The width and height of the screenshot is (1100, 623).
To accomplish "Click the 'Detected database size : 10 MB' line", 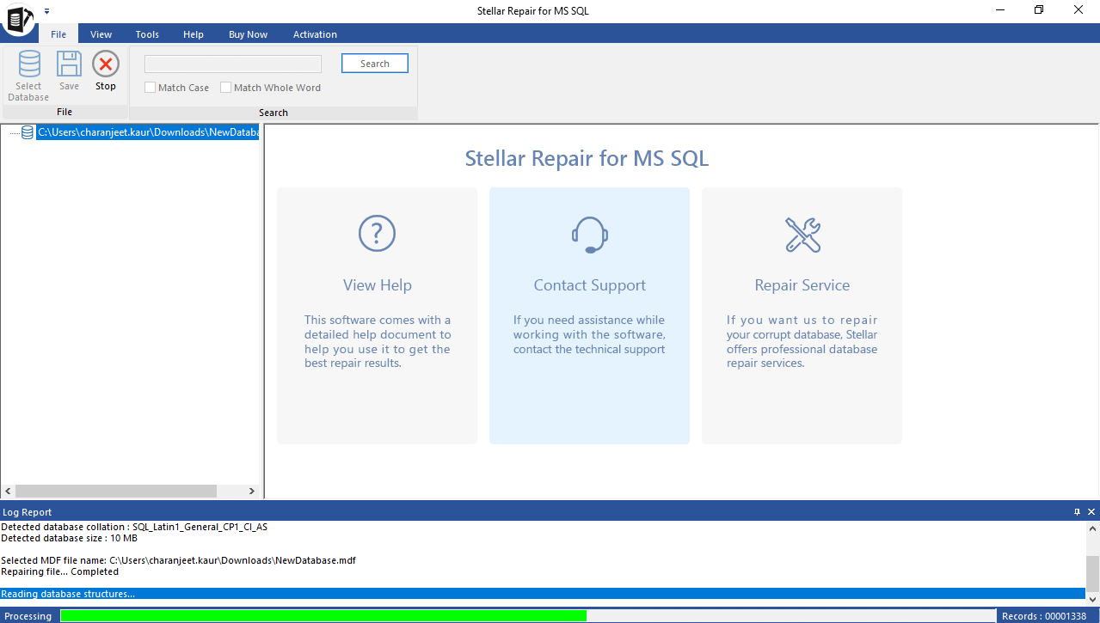I will point(69,538).
